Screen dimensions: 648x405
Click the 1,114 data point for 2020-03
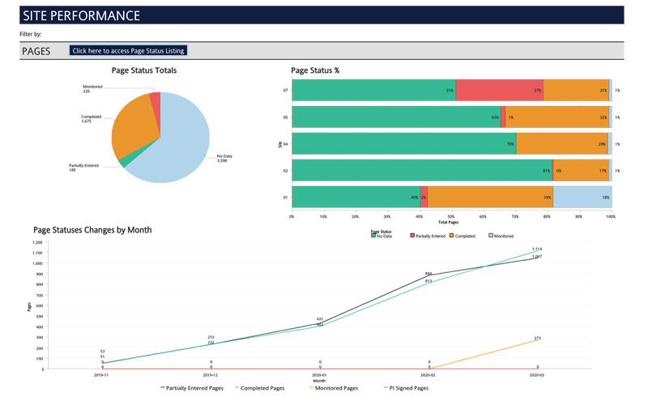pos(536,253)
